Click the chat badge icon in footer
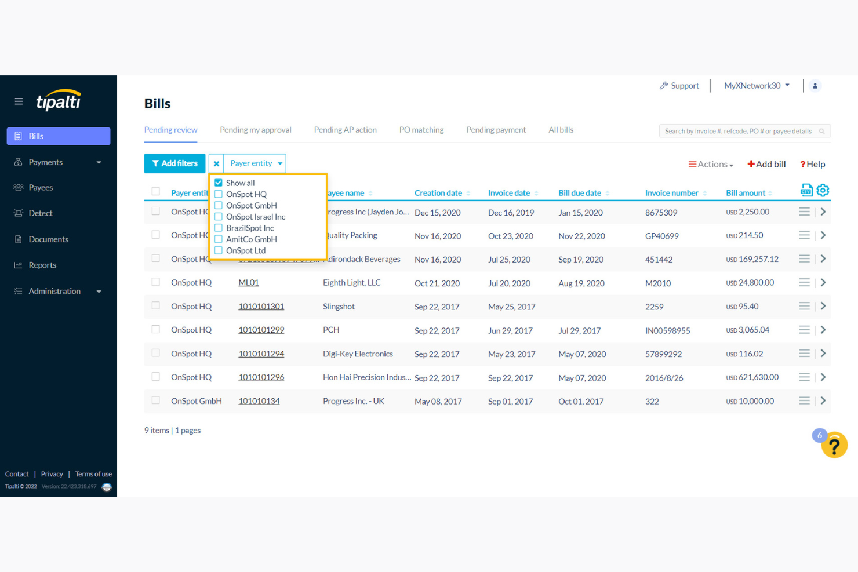This screenshot has height=572, width=858. click(x=107, y=487)
